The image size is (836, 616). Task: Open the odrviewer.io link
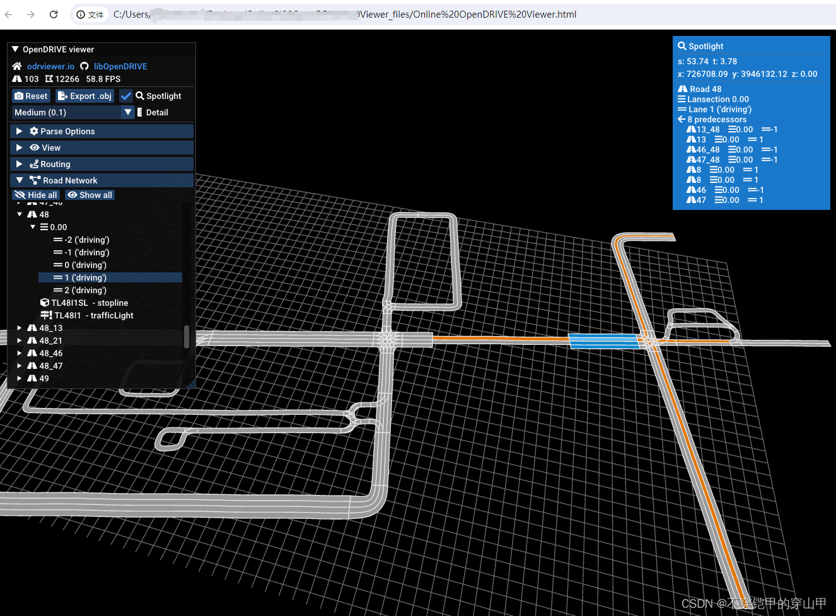(50, 66)
